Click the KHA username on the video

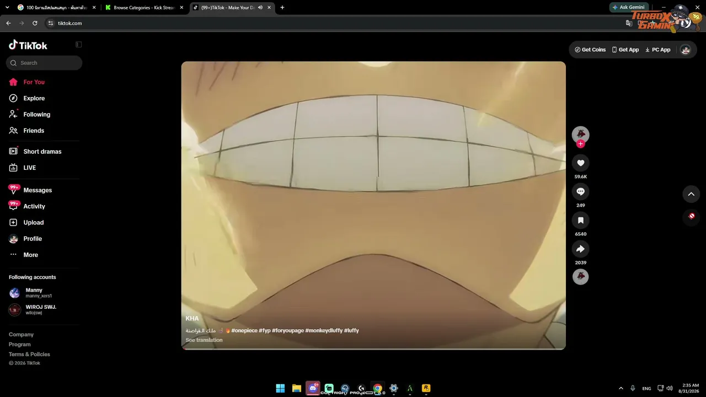[192, 319]
